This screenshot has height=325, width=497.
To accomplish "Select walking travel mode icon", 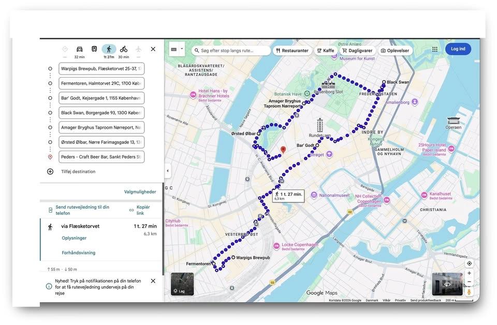I will point(109,49).
